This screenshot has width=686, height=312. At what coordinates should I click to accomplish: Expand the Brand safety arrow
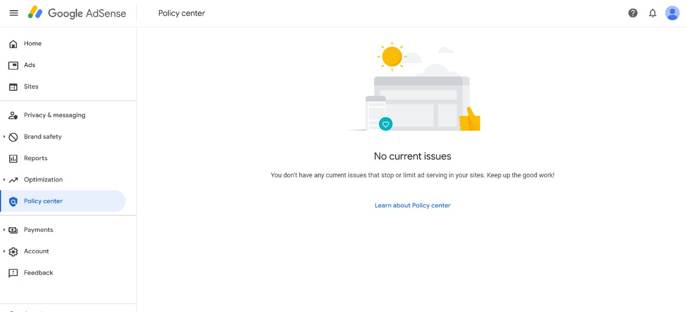[4, 137]
